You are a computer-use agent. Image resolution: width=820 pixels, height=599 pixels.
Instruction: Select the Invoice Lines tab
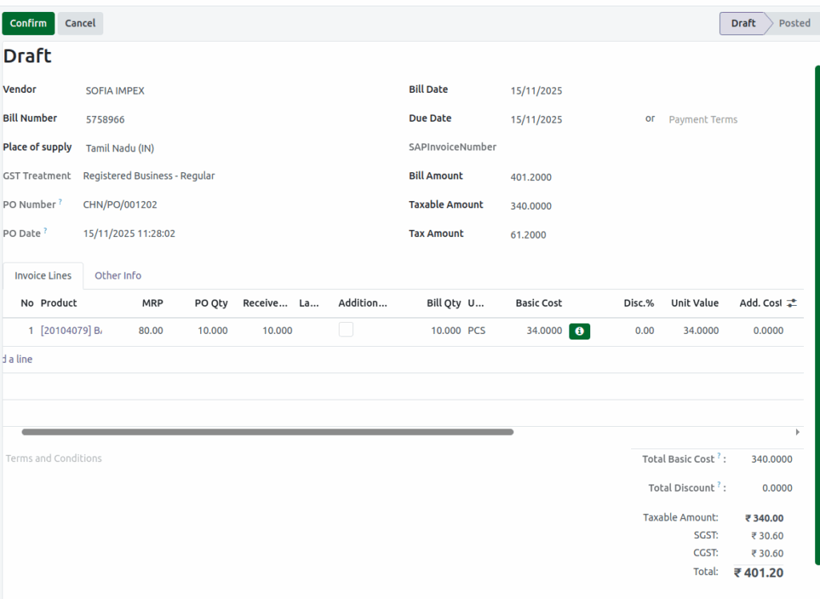43,275
